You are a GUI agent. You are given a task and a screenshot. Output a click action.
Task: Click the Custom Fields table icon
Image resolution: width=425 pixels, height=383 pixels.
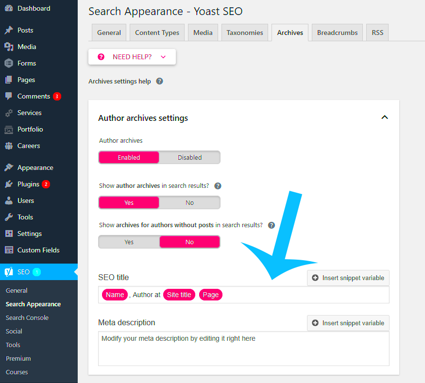[x=9, y=250]
